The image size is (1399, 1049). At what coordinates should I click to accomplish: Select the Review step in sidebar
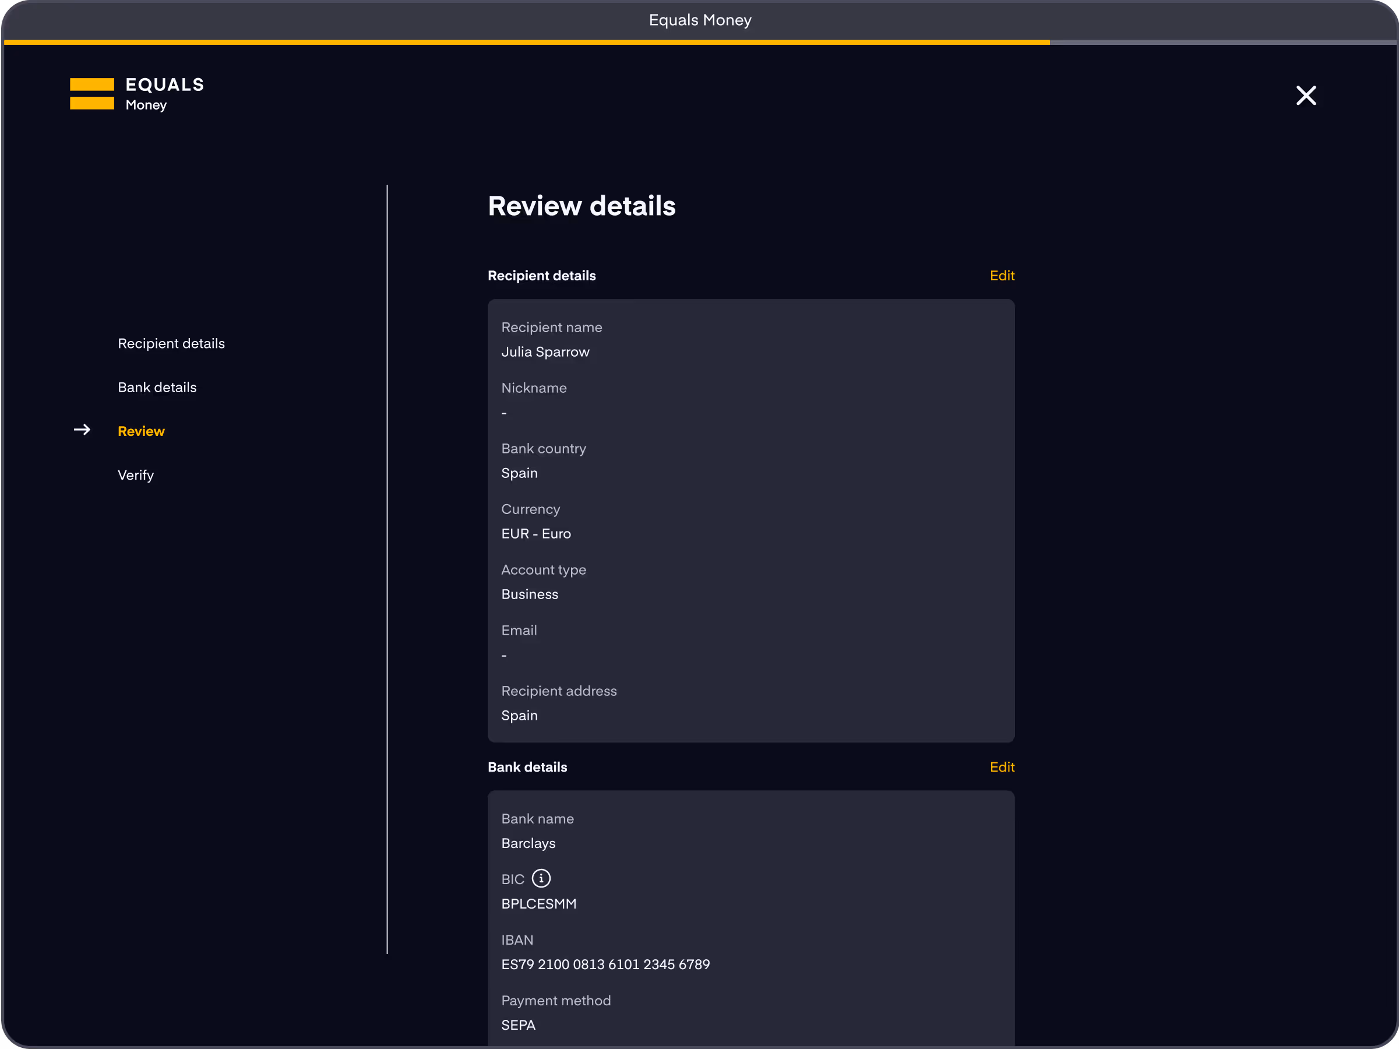pyautogui.click(x=141, y=431)
